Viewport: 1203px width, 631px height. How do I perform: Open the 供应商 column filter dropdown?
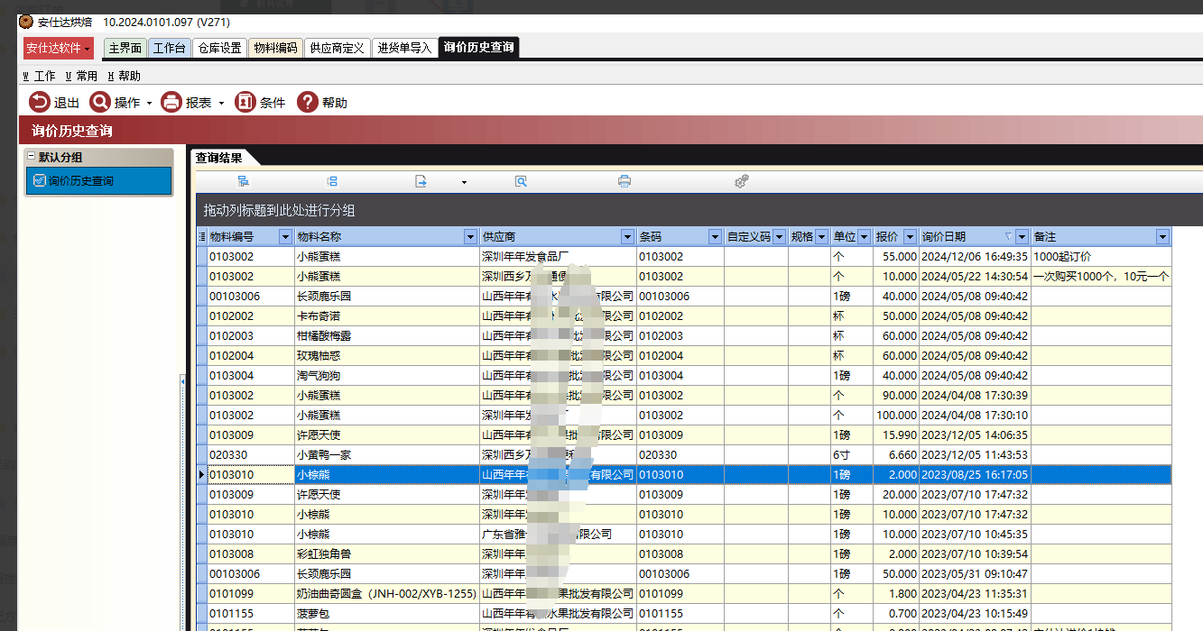coord(627,237)
